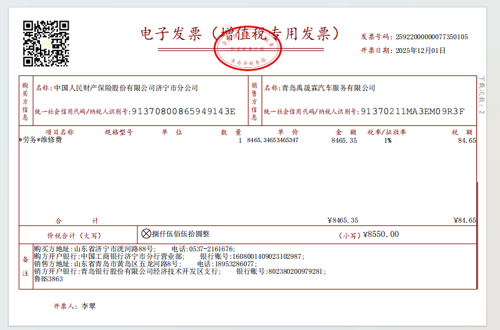Select the unit price 8465.34653465347
The width and height of the screenshot is (500, 330).
coord(273,140)
